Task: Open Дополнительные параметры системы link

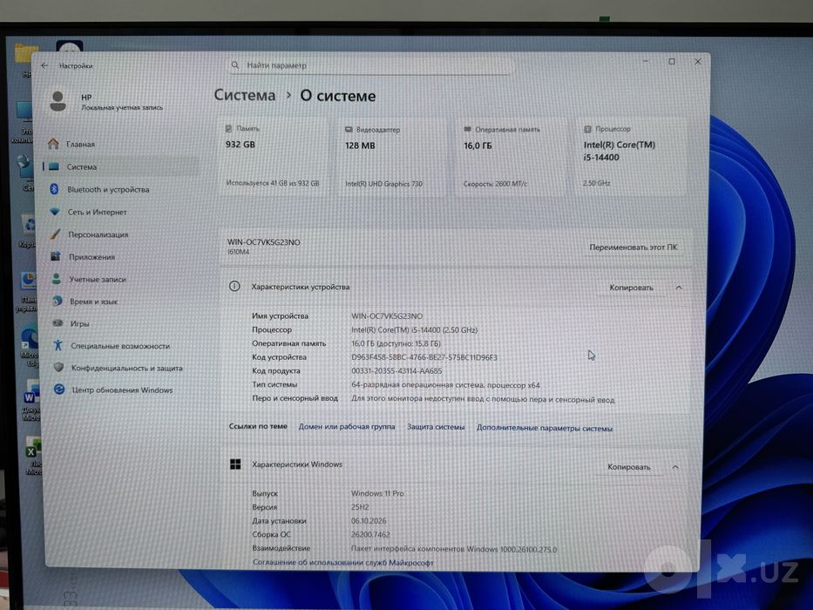Action: pyautogui.click(x=545, y=429)
